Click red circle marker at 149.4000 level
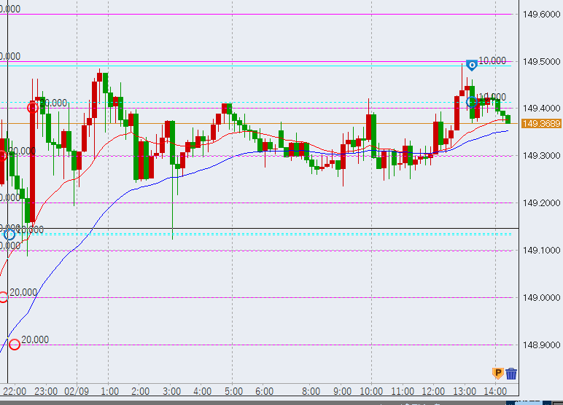Viewport: 563px width, 405px height. 32,108
